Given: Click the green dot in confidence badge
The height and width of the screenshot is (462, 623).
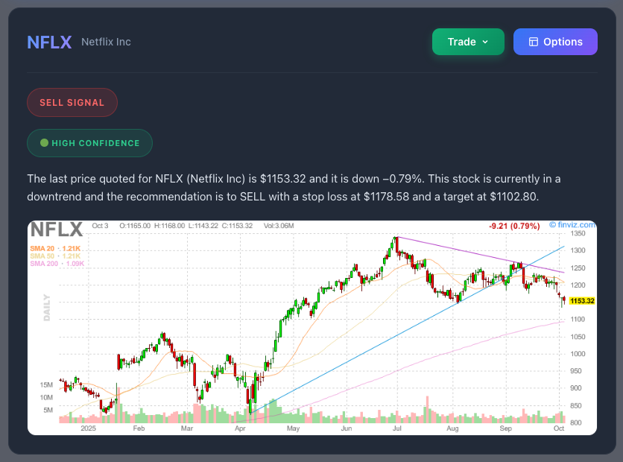Looking at the screenshot, I should click(44, 143).
